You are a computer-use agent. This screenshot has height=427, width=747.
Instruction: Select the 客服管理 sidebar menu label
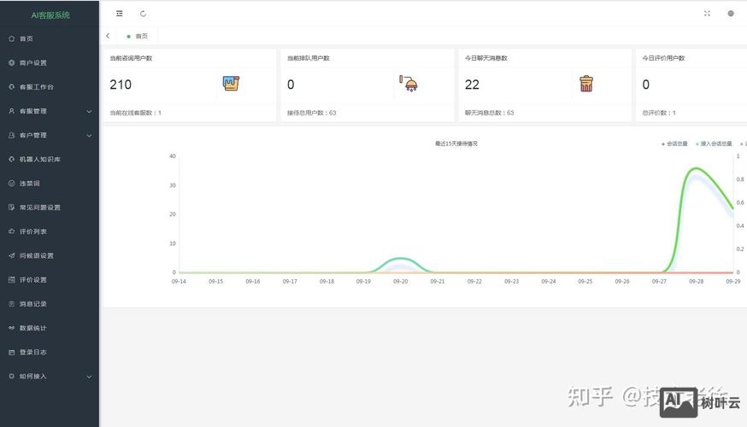(x=32, y=111)
